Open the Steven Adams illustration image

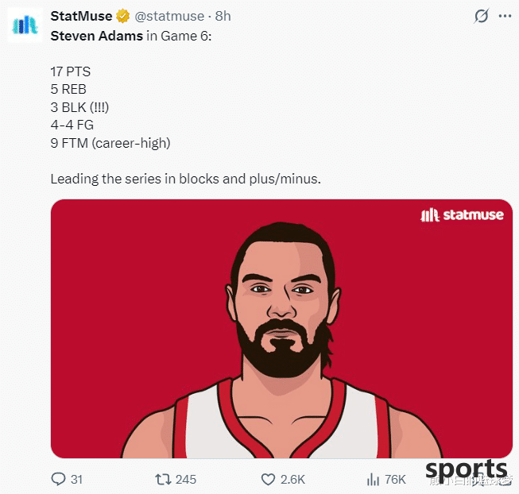(281, 329)
